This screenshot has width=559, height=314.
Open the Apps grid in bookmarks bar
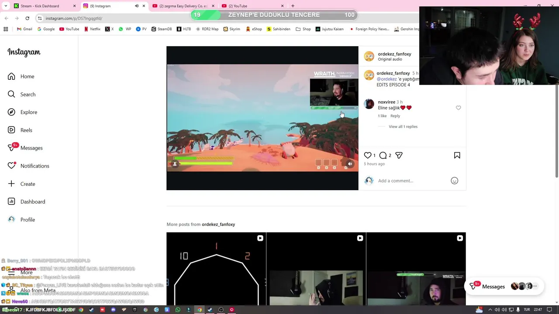click(x=6, y=29)
